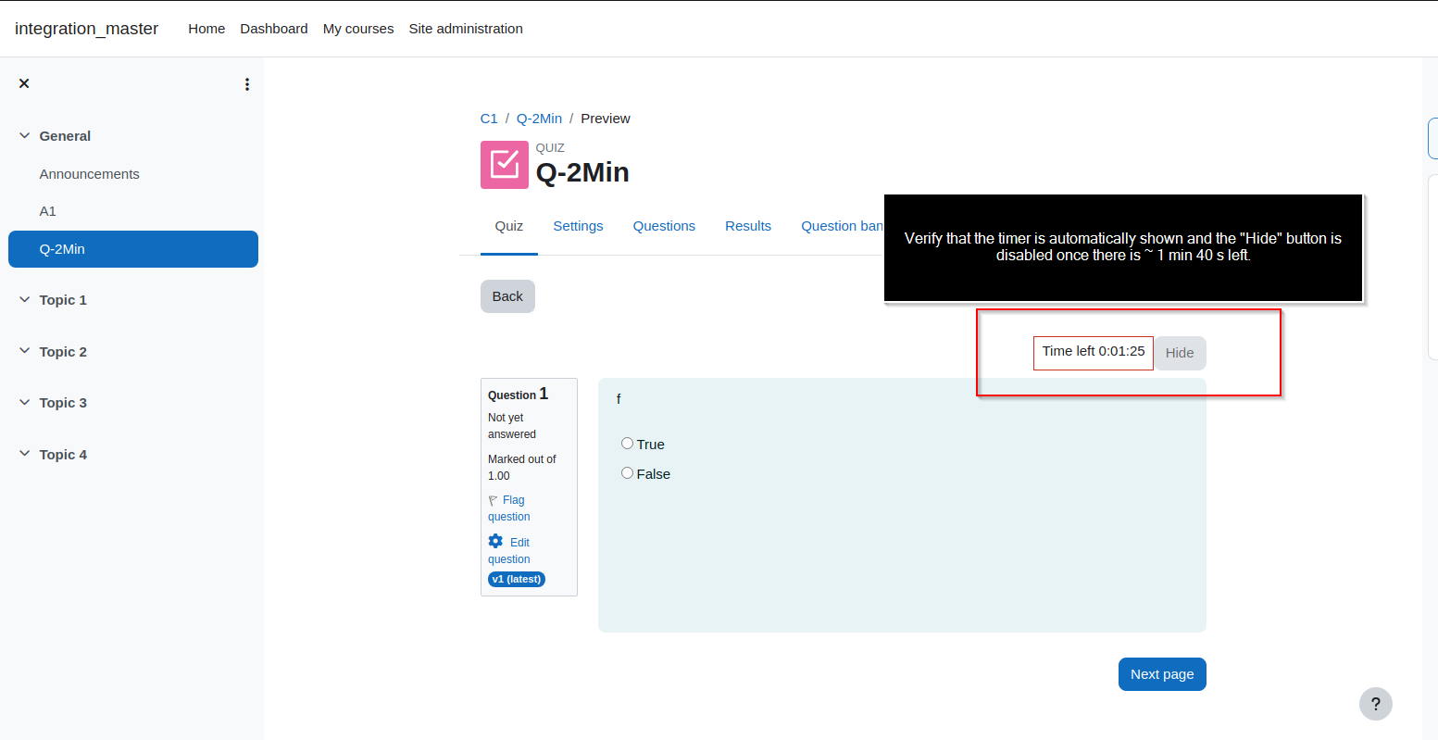This screenshot has width=1438, height=740.
Task: Click the pink quiz activity icon
Action: click(x=505, y=165)
